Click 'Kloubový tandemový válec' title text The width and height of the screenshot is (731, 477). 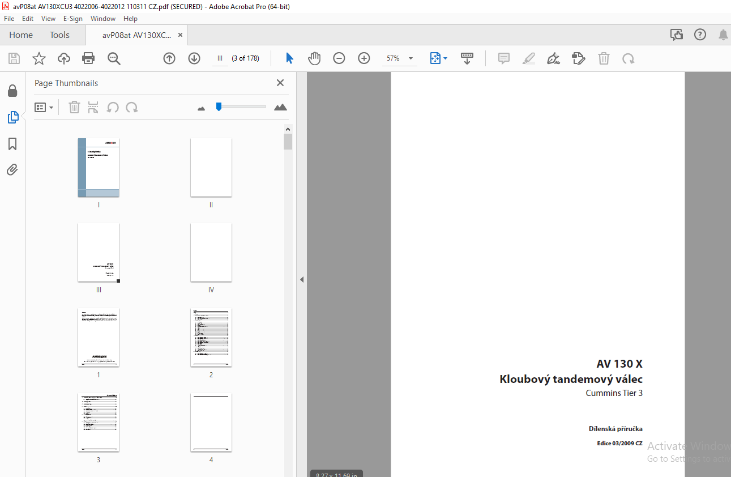[x=571, y=380]
